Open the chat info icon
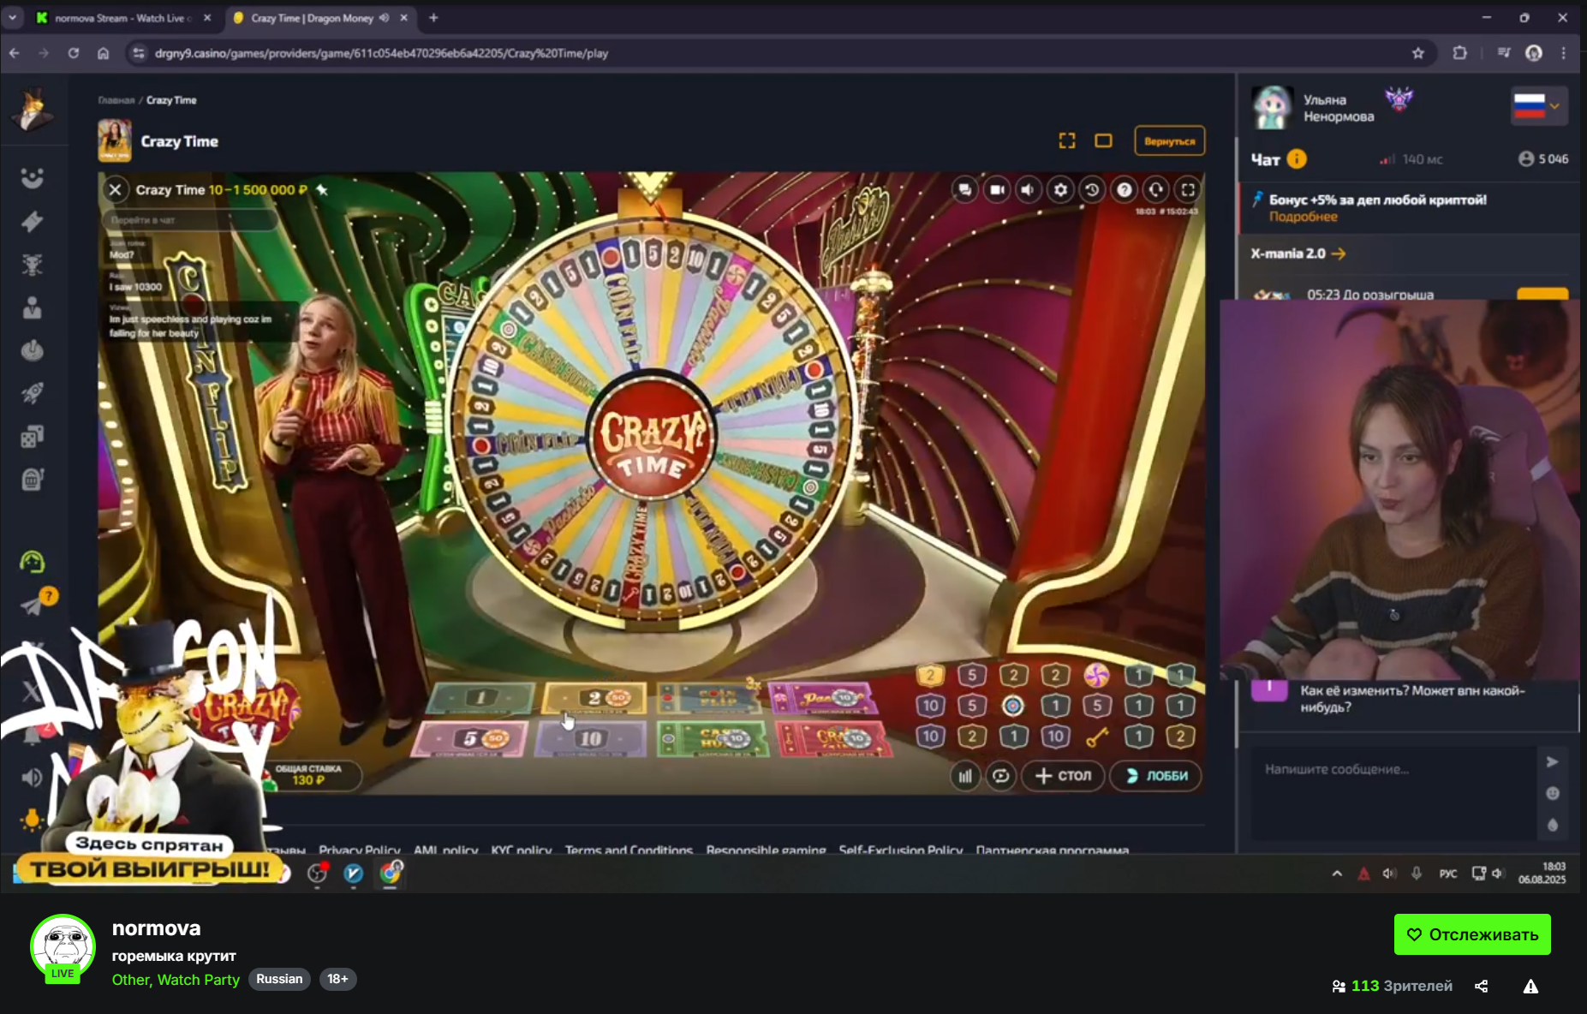The width and height of the screenshot is (1587, 1014). pyautogui.click(x=1297, y=159)
